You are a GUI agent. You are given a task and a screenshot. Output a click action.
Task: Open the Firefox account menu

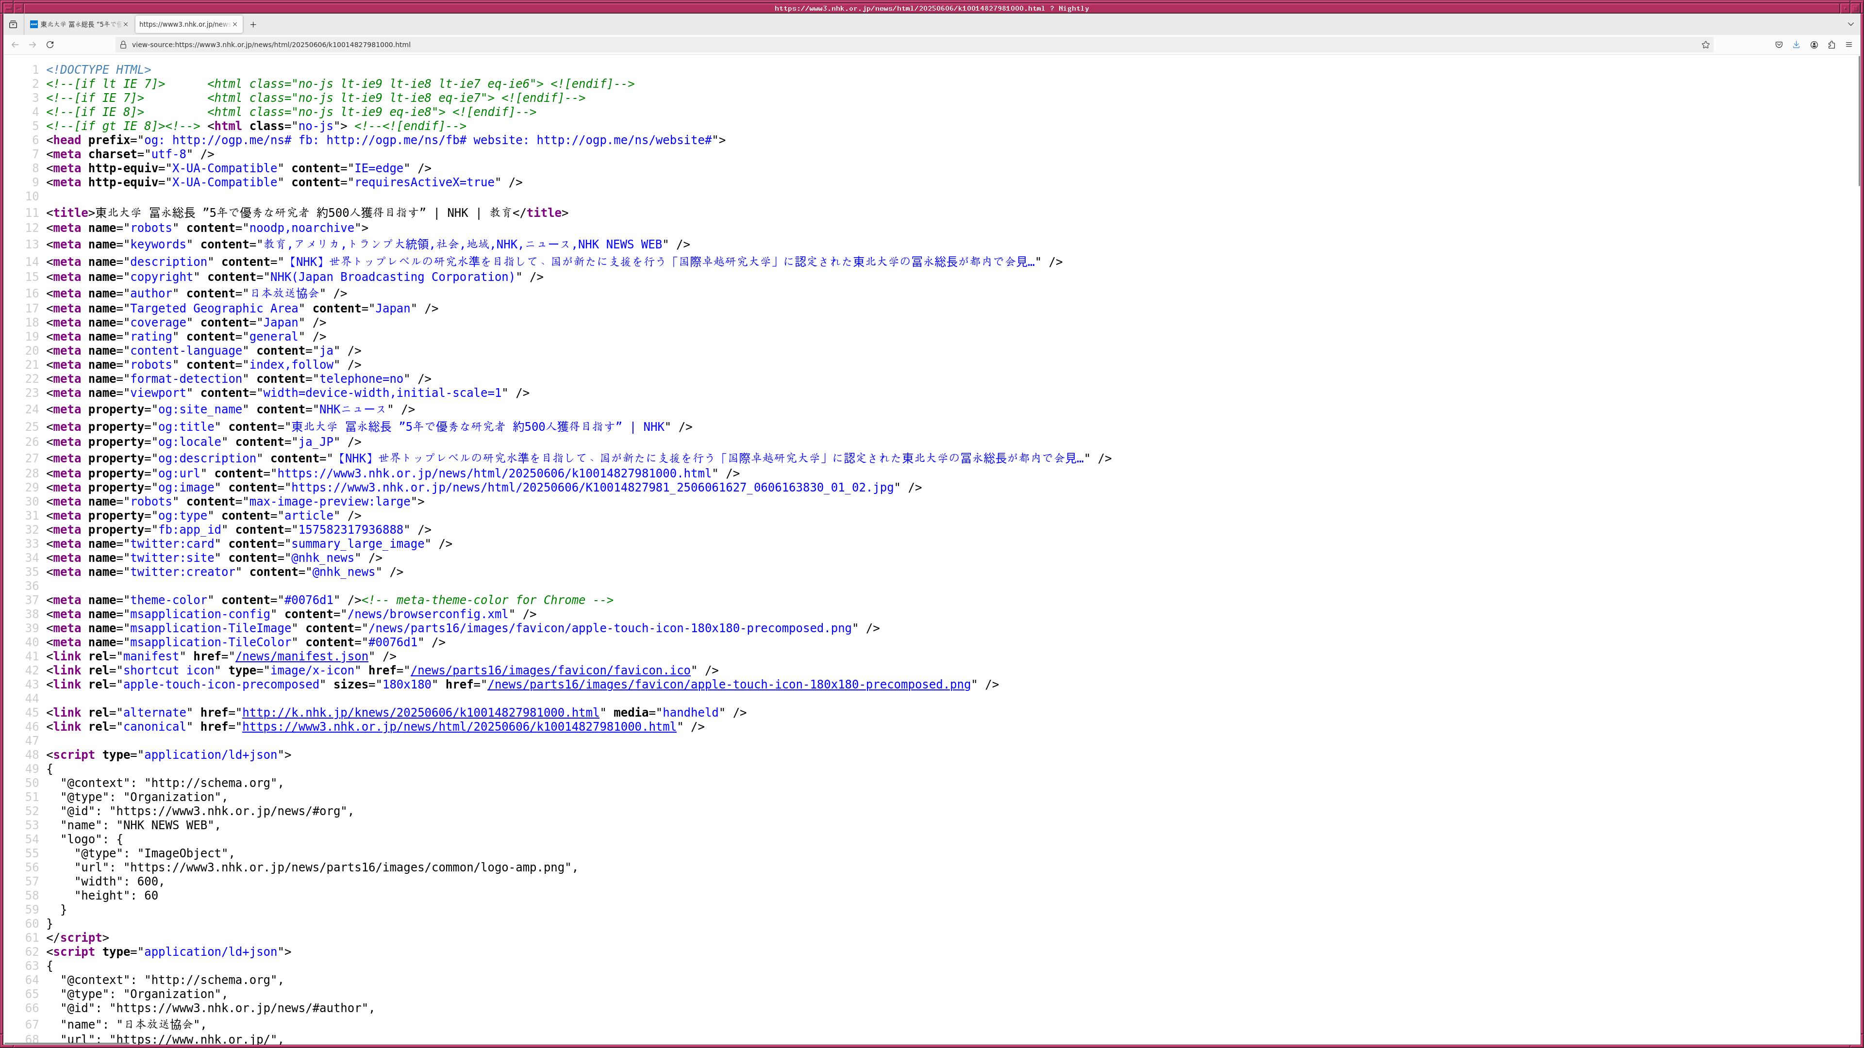(x=1814, y=45)
